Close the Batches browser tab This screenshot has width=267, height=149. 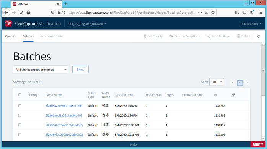(58, 4)
